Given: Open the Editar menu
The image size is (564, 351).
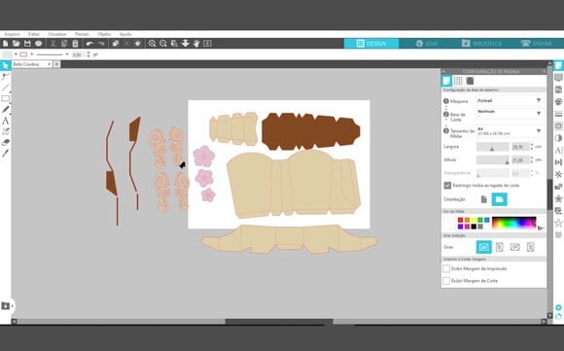Looking at the screenshot, I should [34, 34].
